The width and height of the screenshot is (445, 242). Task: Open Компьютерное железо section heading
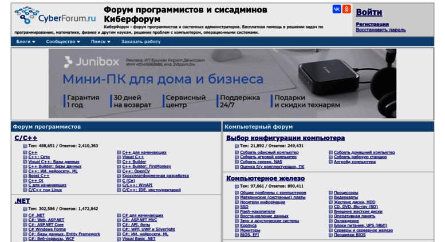pyautogui.click(x=265, y=178)
